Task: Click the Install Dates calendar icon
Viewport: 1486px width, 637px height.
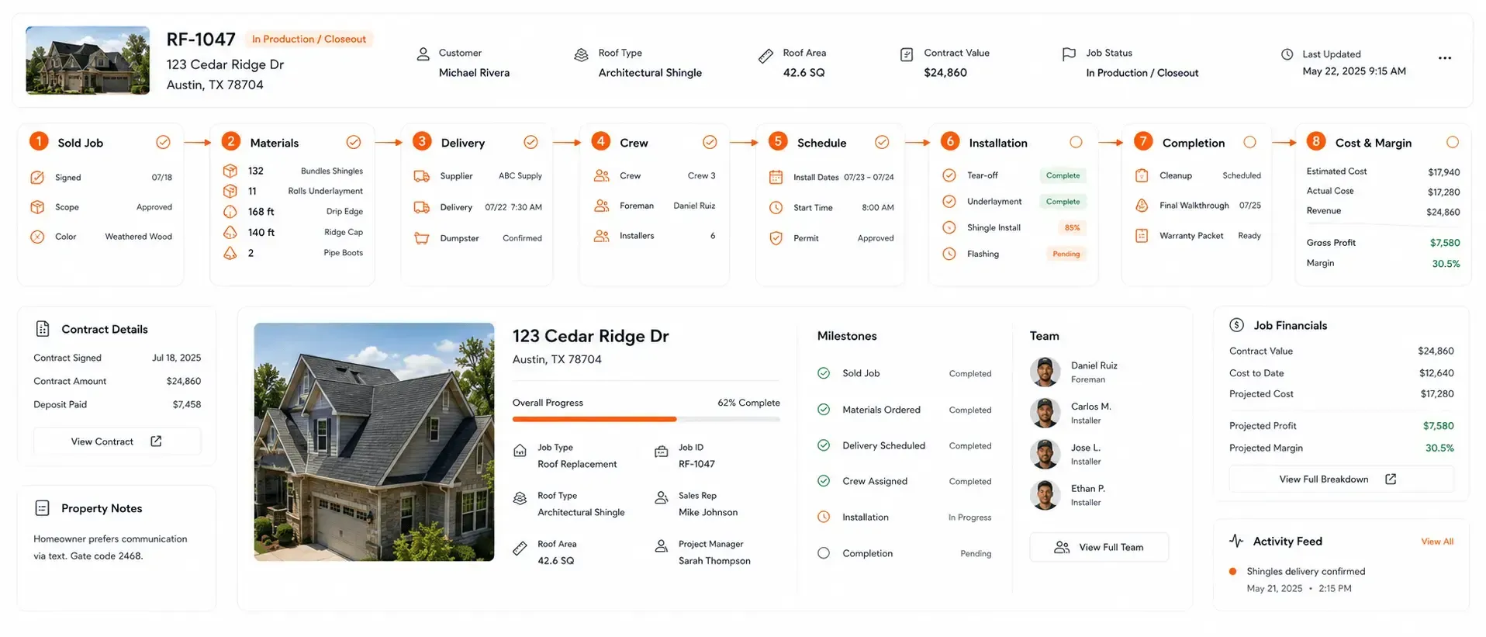Action: 776,177
